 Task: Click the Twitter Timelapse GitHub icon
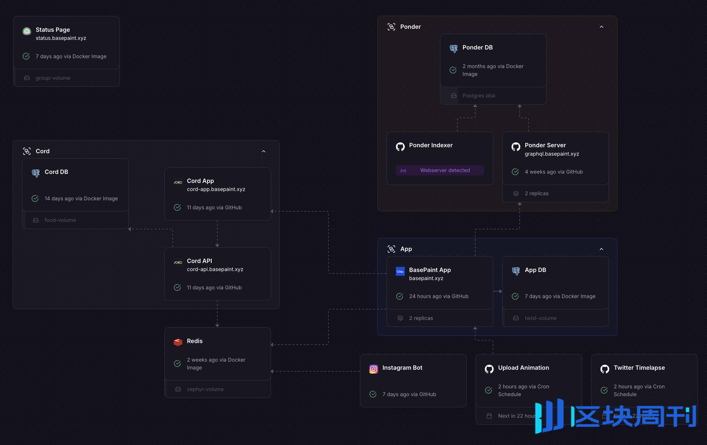[604, 369]
